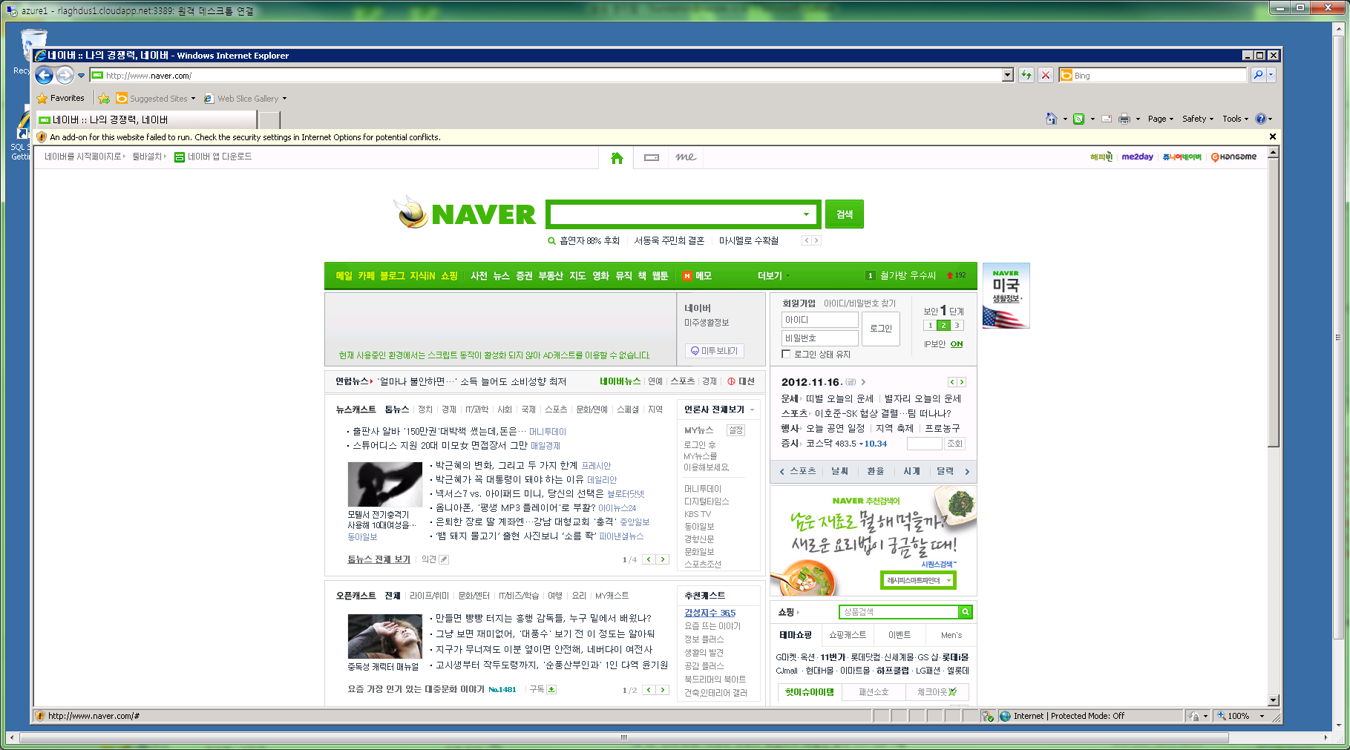Click the remote desktop horizontal scrollbar
This screenshot has width=1350, height=750.
tap(623, 737)
